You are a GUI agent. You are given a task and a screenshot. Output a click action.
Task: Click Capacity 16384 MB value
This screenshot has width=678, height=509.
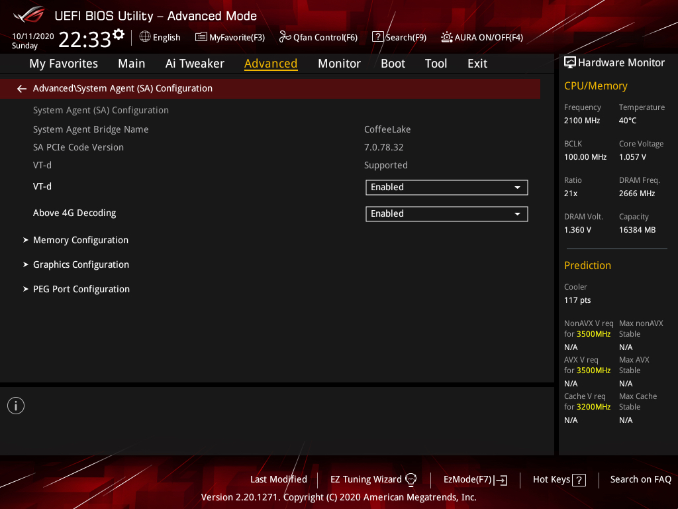[x=637, y=230]
